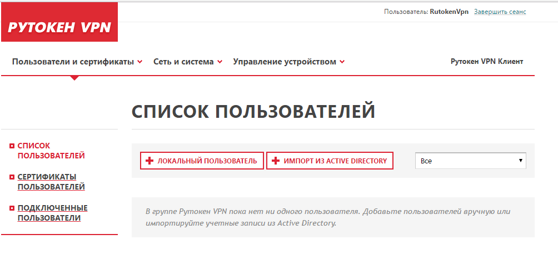Open Сертификаты пользователей in sidebar
The image size is (558, 269).
[51, 182]
